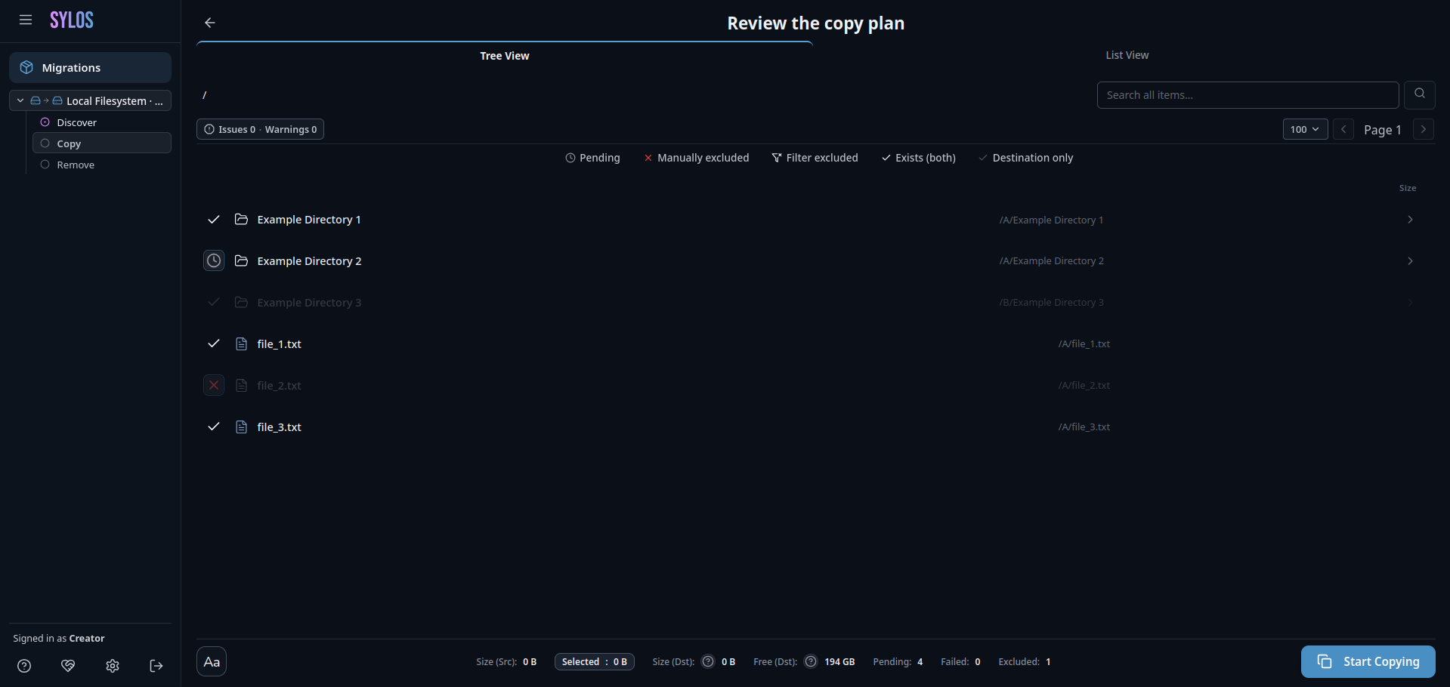This screenshot has height=687, width=1450.
Task: Open settings gear icon in sidebar
Action: (113, 666)
